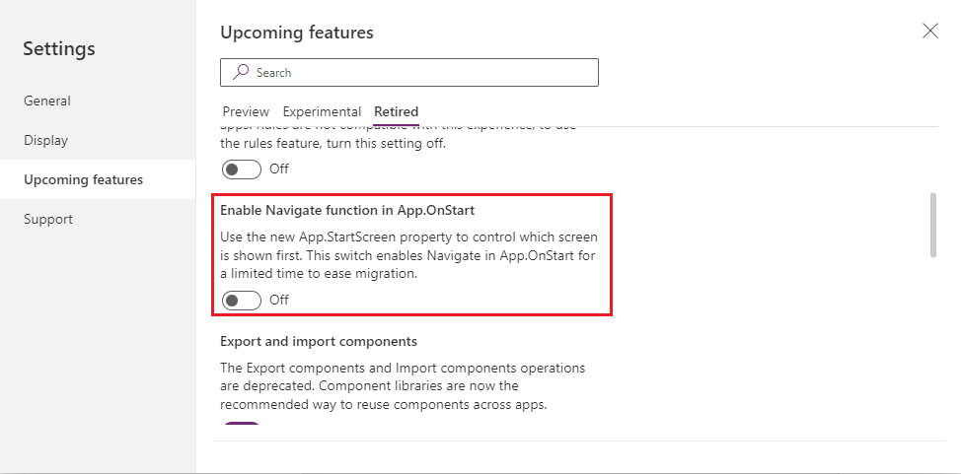
Task: Click the vertical scrollbar thumb in the features list
Action: click(932, 225)
